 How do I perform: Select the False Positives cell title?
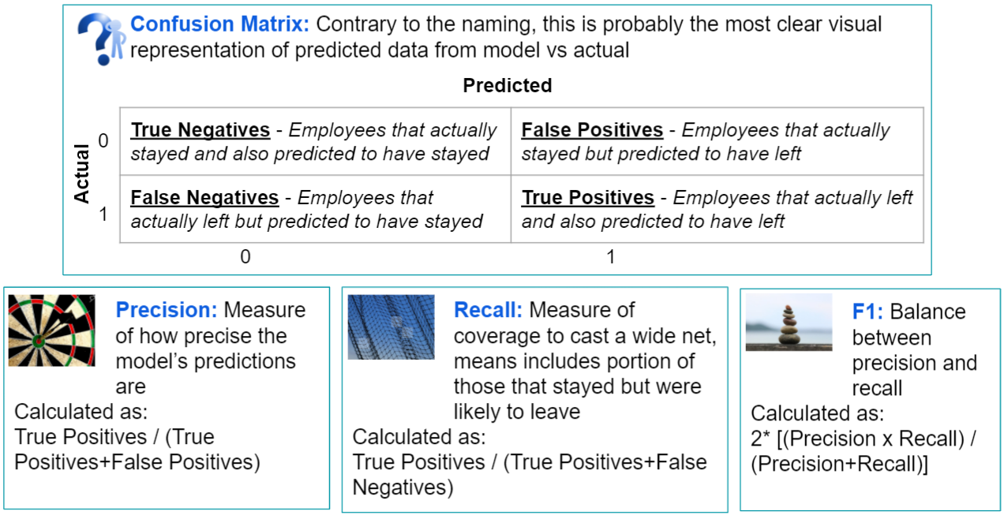coord(592,130)
